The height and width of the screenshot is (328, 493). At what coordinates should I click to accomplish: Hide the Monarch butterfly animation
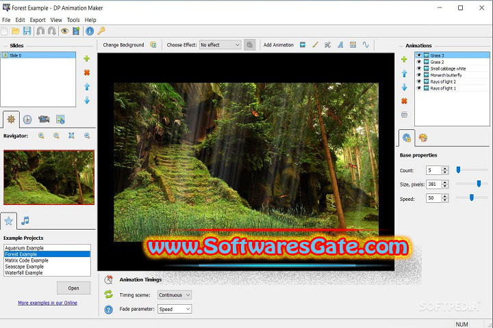point(419,75)
